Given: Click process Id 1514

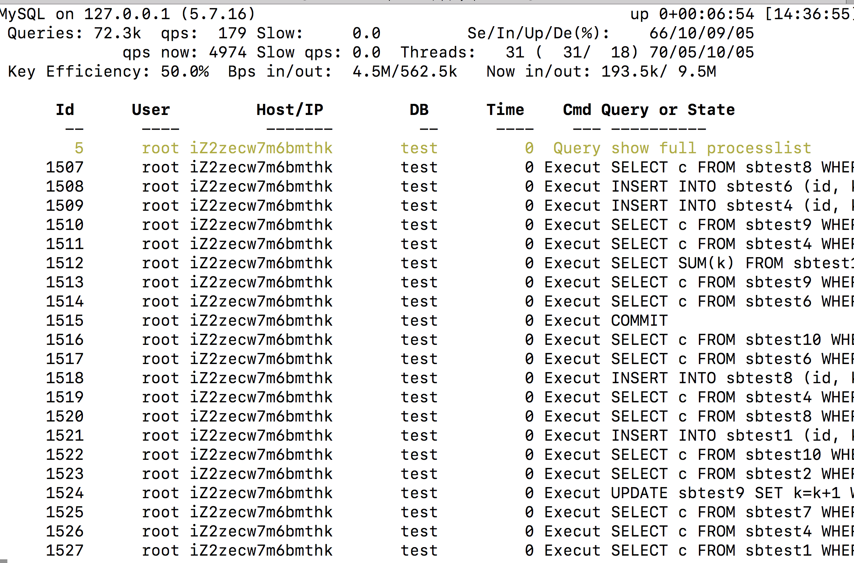Looking at the screenshot, I should (x=65, y=302).
